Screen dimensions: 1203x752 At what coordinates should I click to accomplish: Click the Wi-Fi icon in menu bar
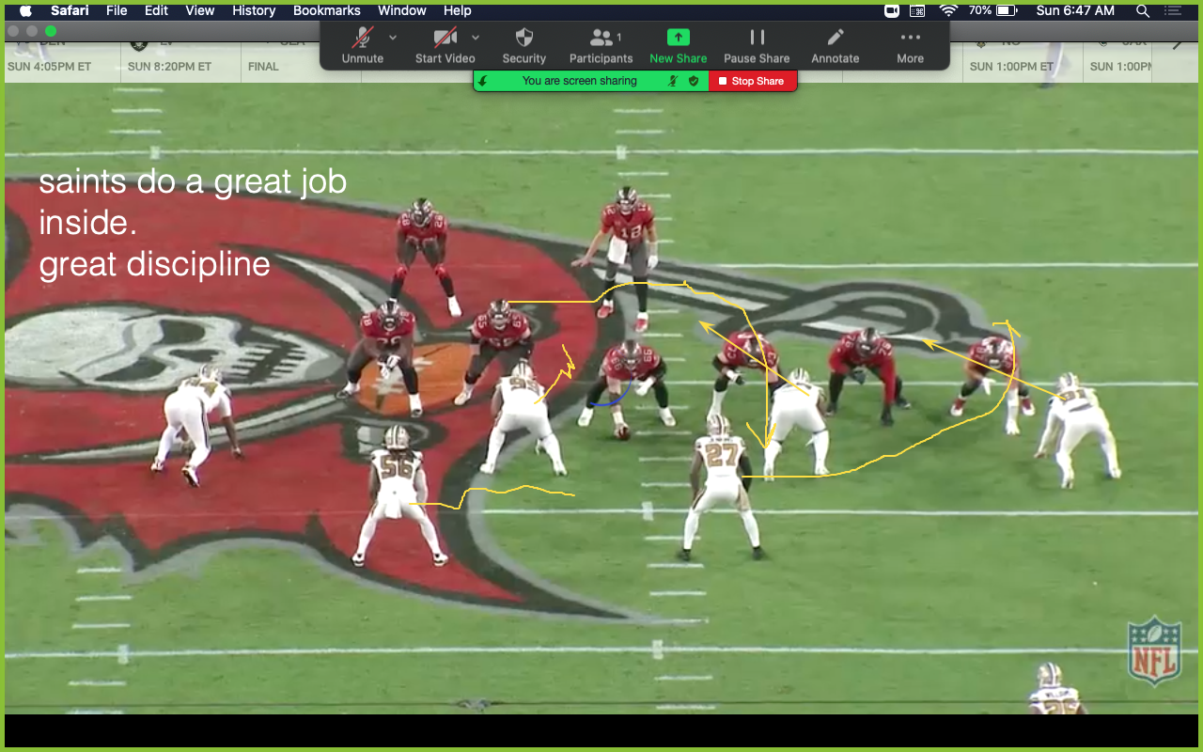pyautogui.click(x=948, y=10)
